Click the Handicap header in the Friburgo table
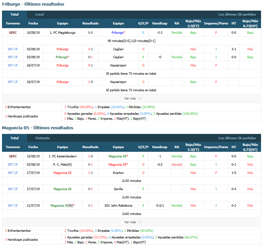This screenshot has height=246, width=267. pyautogui.click(x=160, y=23)
